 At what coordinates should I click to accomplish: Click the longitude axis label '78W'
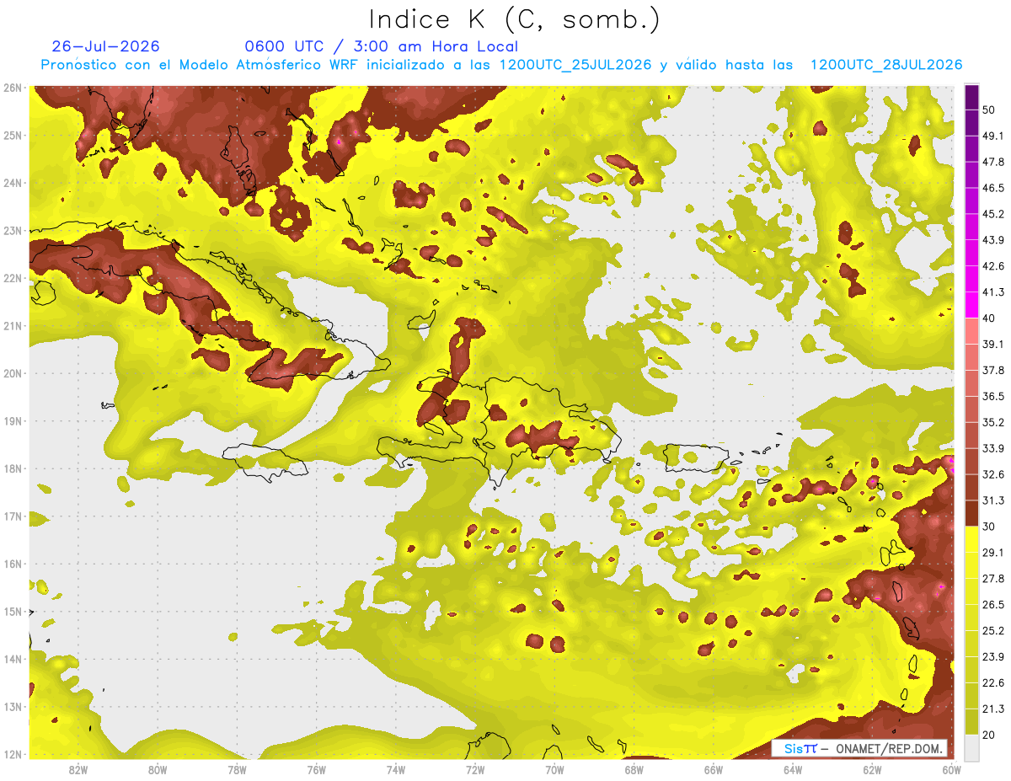238,769
